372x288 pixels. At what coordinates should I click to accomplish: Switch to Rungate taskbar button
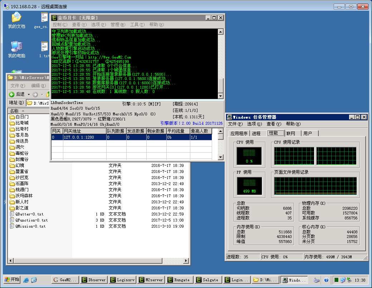click(x=180, y=280)
